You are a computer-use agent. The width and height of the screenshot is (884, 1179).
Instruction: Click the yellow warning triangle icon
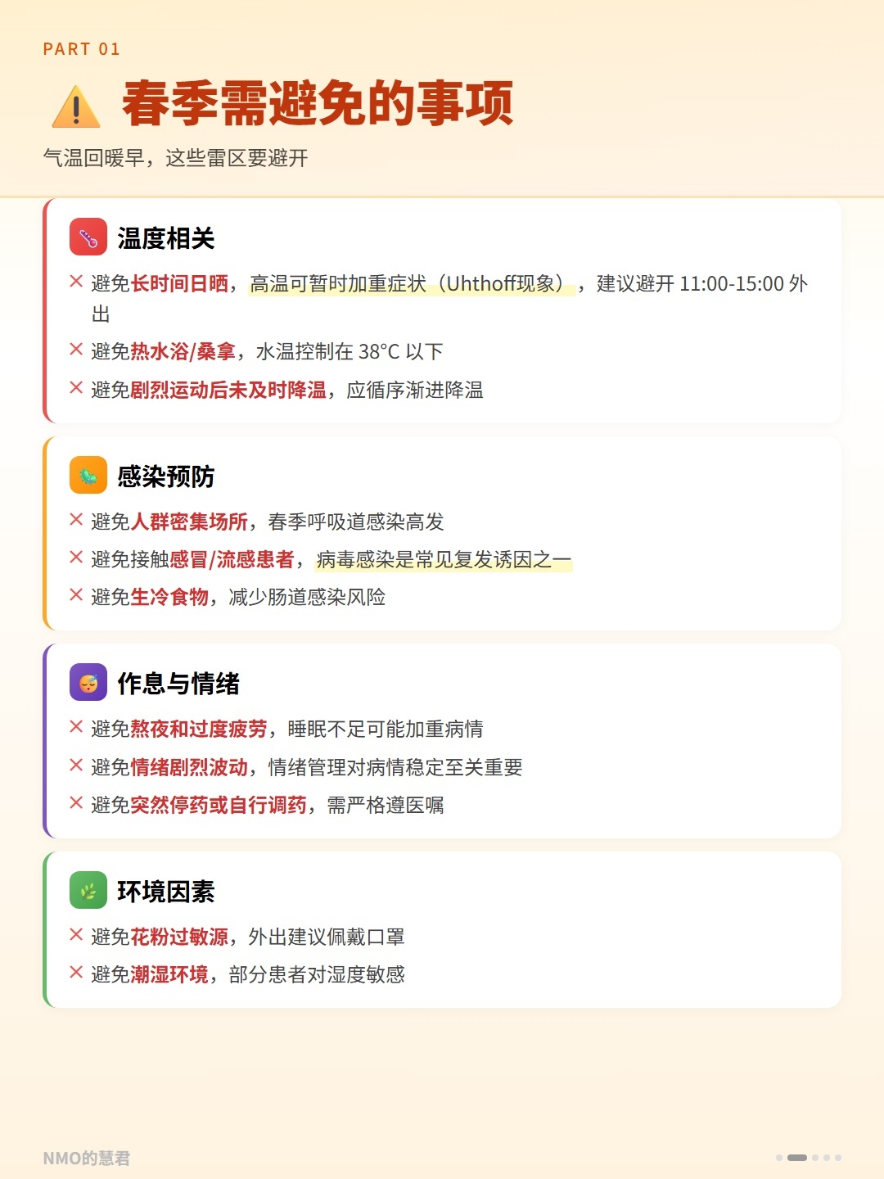pos(76,106)
